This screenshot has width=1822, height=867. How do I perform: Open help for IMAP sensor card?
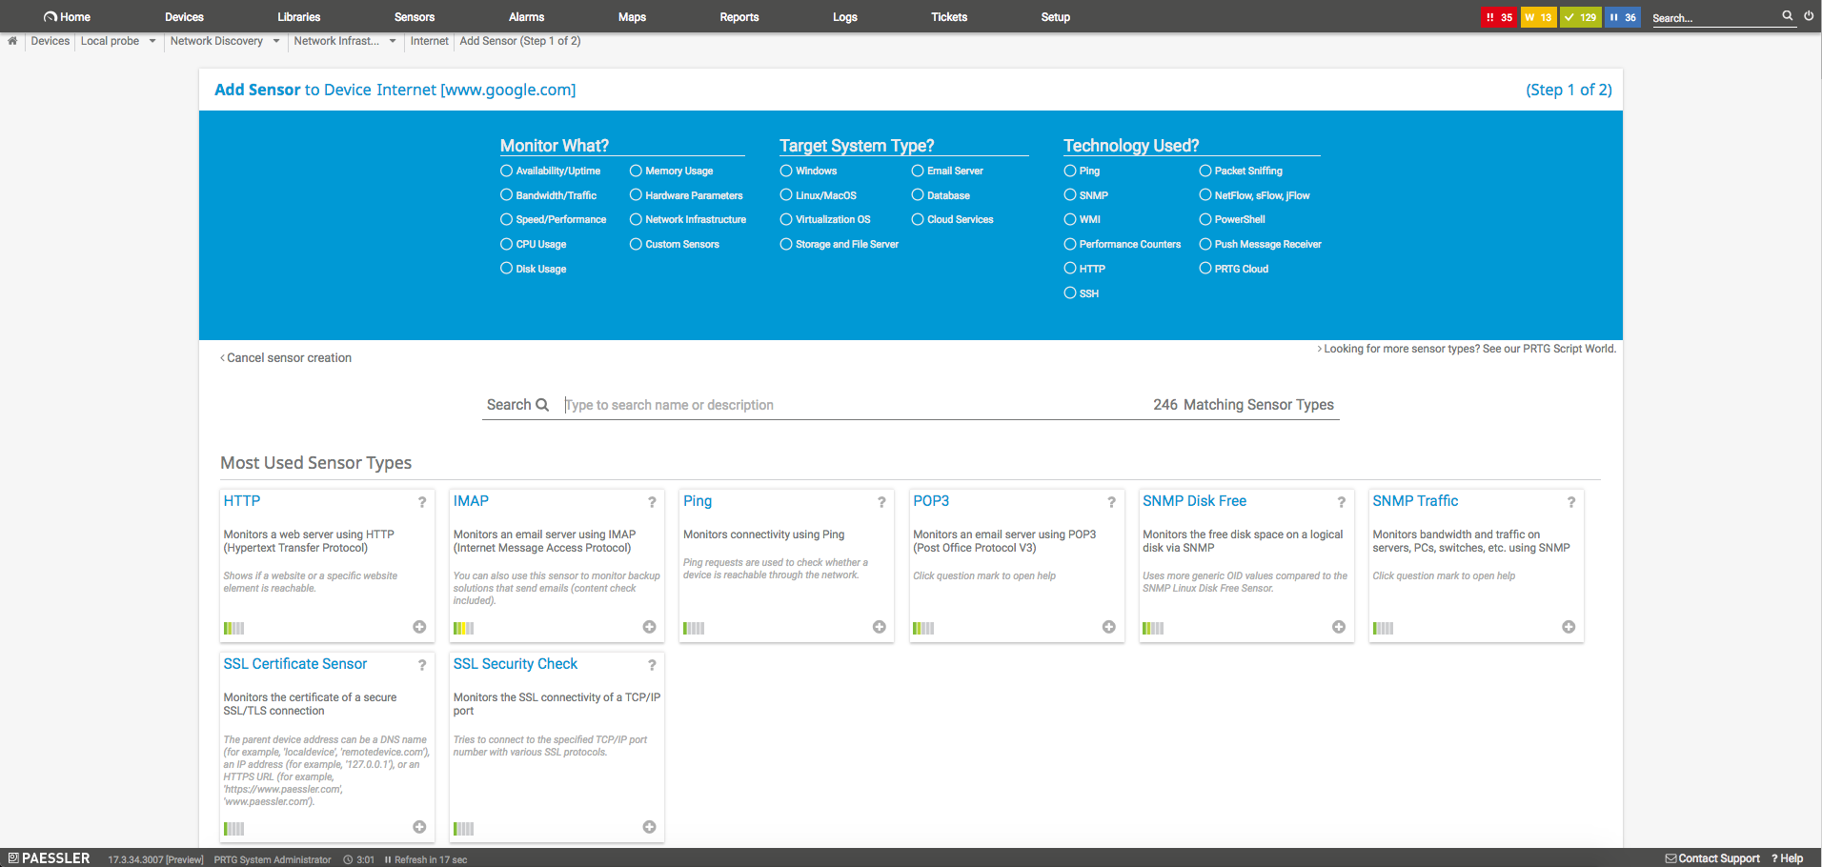pyautogui.click(x=652, y=502)
